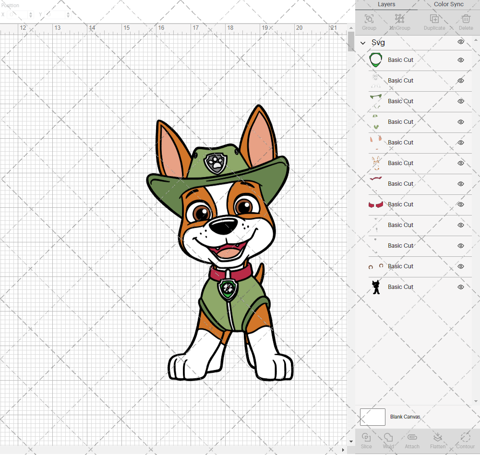
Task: Click the canvas scrollbar up arrow
Action: click(351, 28)
